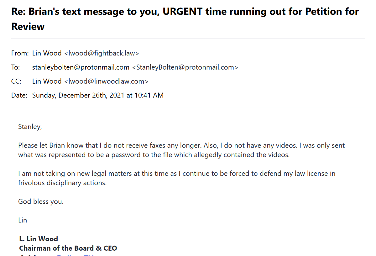Click sender address lwood@fightback.law

point(102,53)
